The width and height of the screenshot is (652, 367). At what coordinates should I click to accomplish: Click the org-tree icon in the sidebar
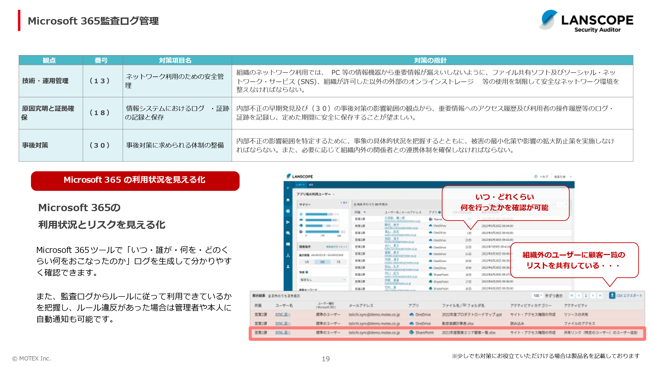coord(288,255)
